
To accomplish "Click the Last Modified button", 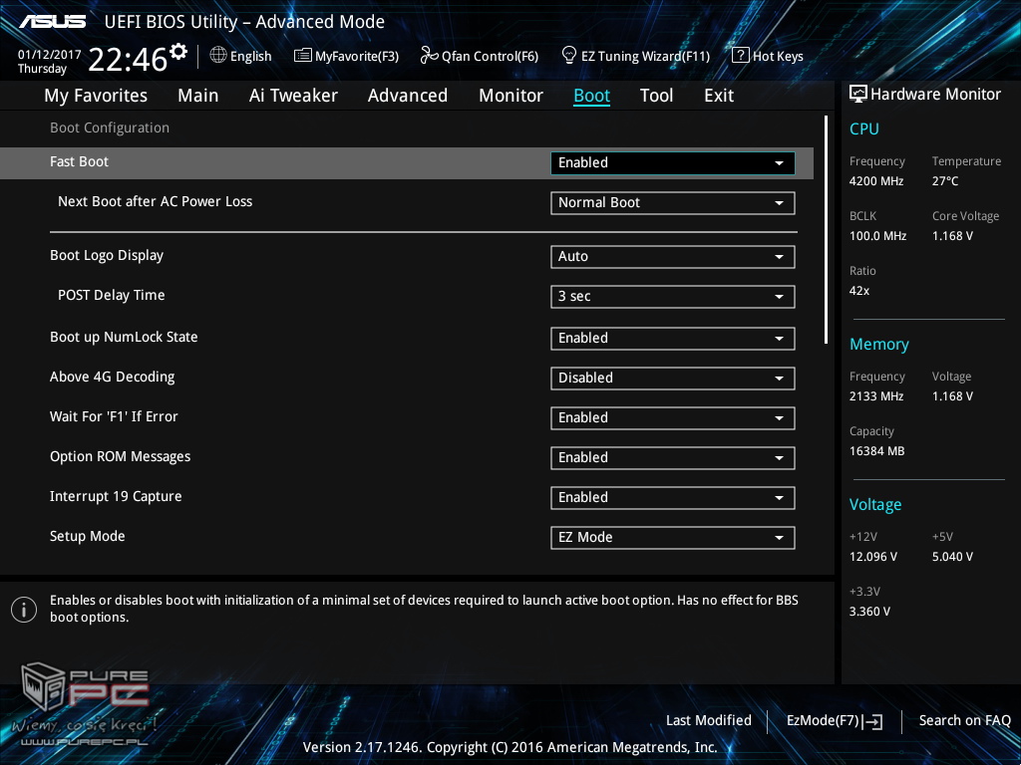I will click(x=708, y=721).
